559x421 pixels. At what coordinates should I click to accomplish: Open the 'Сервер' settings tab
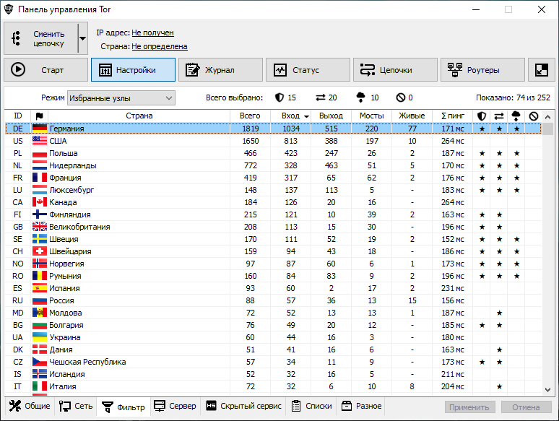(x=175, y=406)
